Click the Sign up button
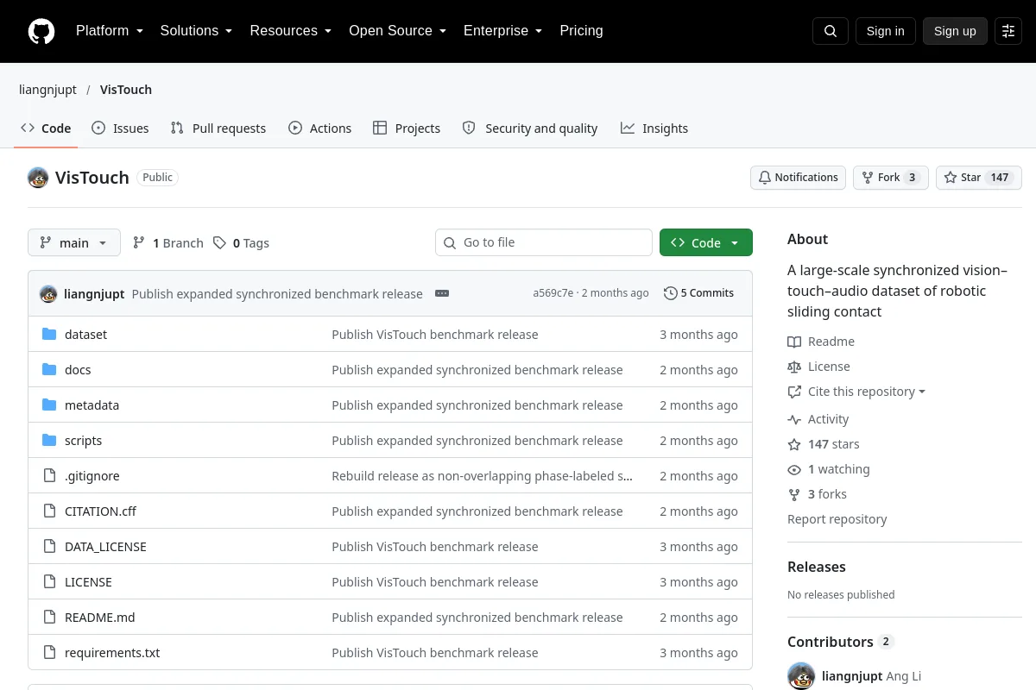Screen dimensions: 1036x690 point(955,31)
